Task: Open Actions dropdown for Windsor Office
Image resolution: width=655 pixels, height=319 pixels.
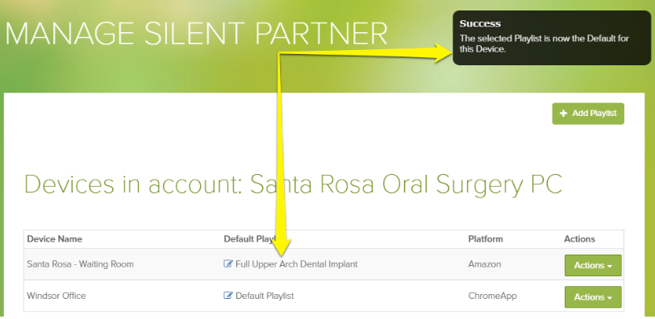Action: (x=593, y=297)
